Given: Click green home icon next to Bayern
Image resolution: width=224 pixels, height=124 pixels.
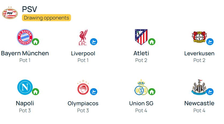Looking at the screenshot, I should point(35,42).
